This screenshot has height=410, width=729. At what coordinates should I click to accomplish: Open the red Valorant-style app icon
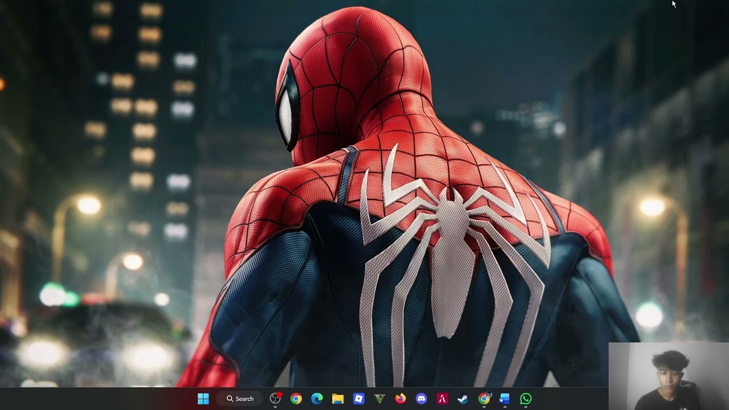point(443,399)
